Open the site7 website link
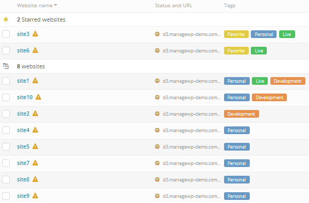 23,163
